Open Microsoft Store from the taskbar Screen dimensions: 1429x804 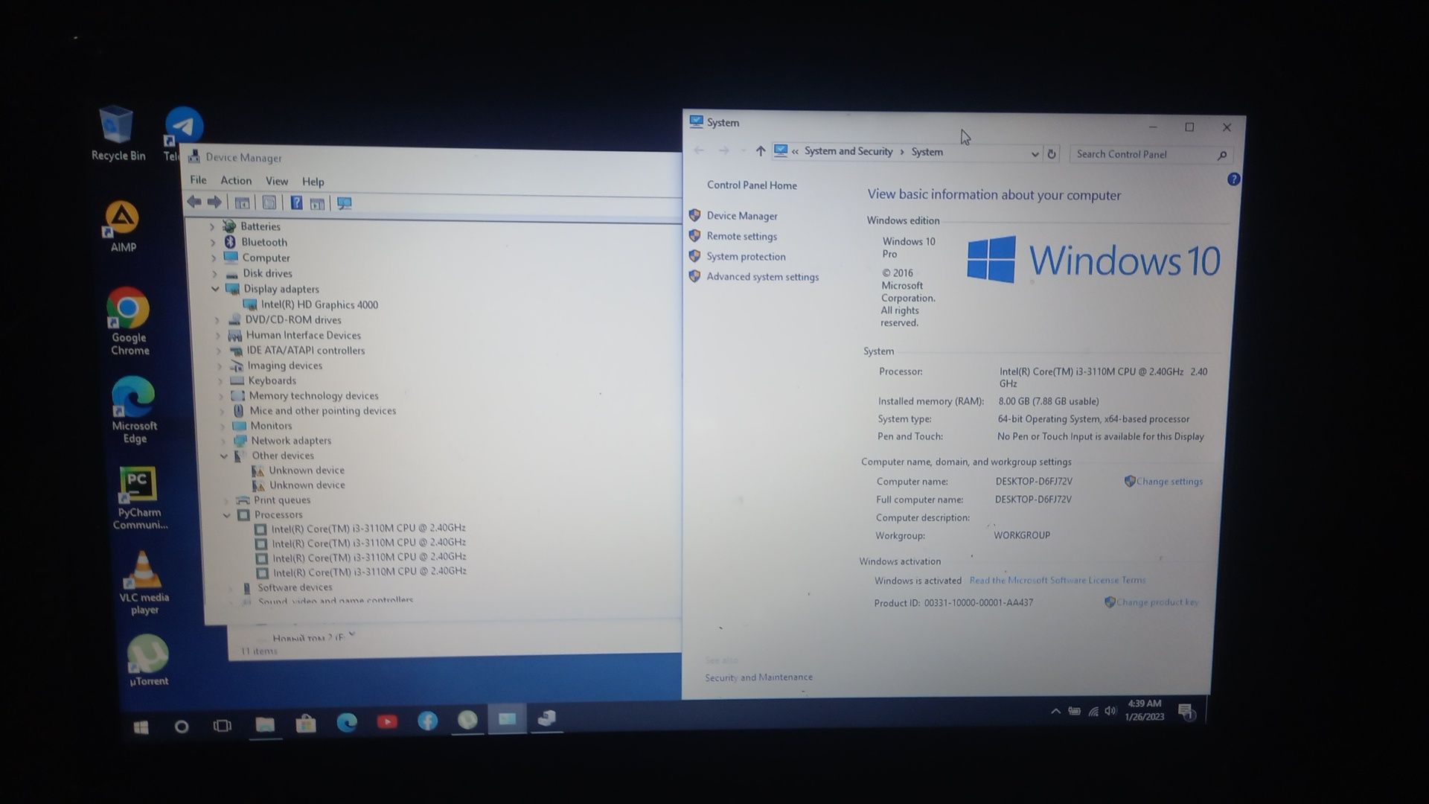[306, 724]
